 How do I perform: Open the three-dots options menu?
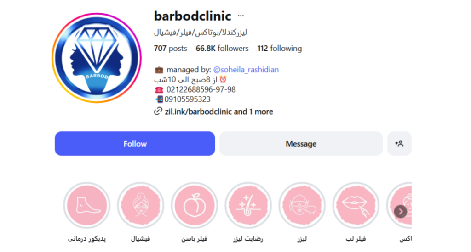[x=241, y=16]
